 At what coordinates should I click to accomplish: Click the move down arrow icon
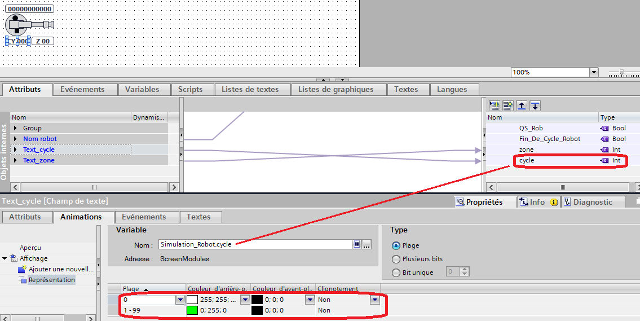click(535, 105)
